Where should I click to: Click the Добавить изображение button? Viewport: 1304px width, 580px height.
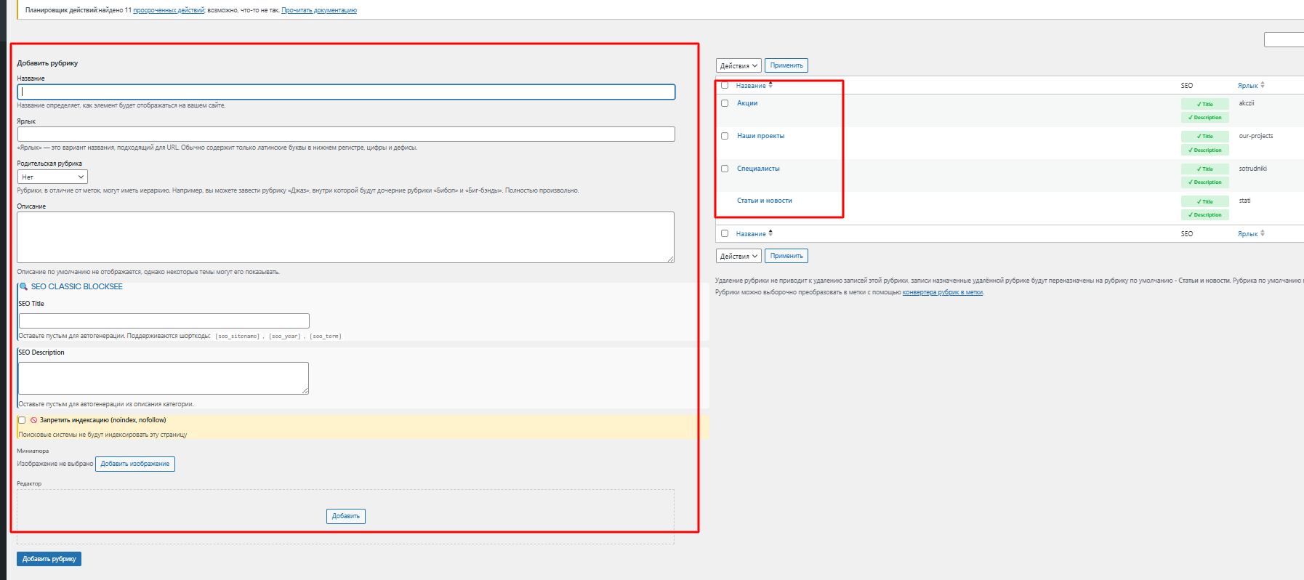click(x=135, y=464)
